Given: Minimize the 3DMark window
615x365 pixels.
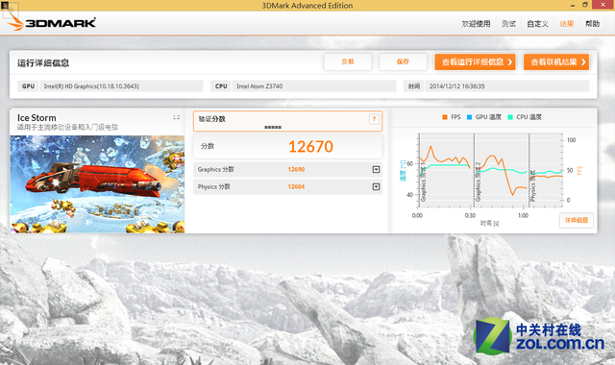Looking at the screenshot, I should (x=573, y=5).
